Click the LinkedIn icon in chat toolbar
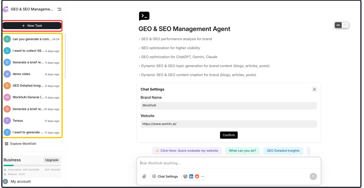364x188 pixels. coord(191,176)
